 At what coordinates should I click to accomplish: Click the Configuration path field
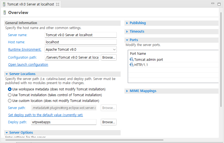[x=72, y=57]
